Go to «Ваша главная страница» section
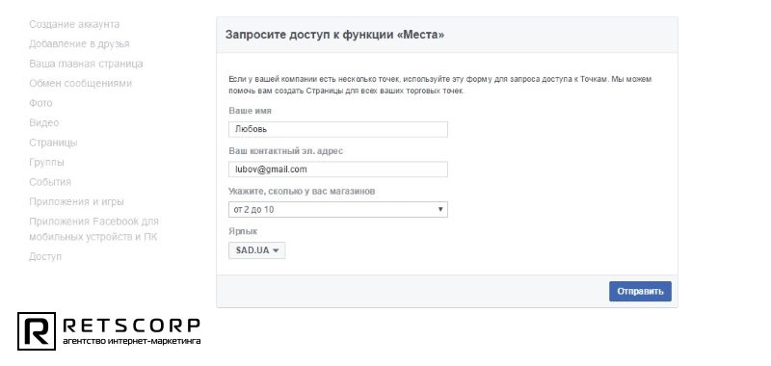Viewport: 771px width, 366px height. (86, 64)
